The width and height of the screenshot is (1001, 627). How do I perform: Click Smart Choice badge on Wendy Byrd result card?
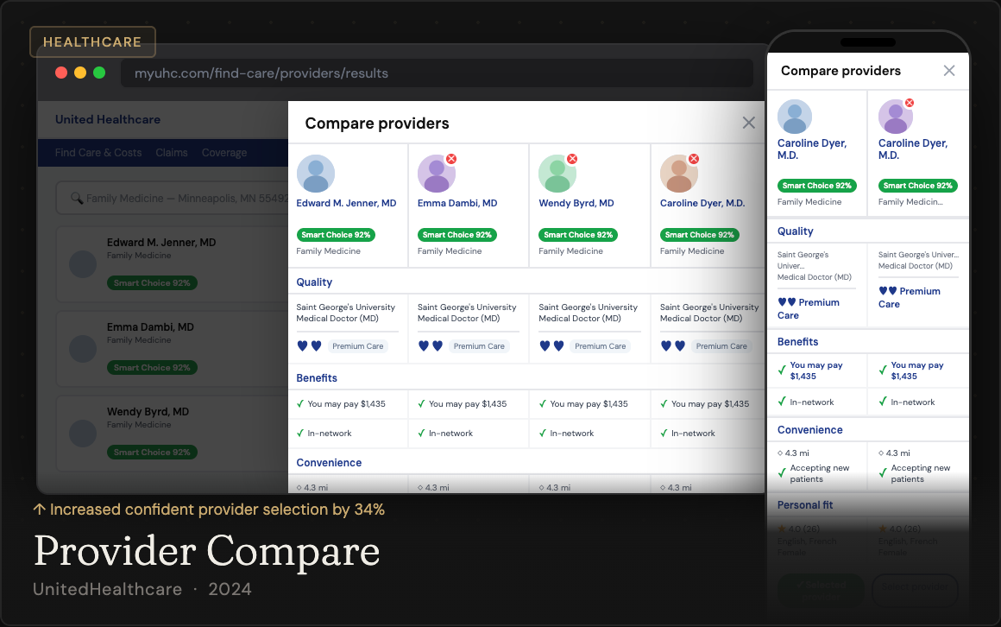click(152, 452)
